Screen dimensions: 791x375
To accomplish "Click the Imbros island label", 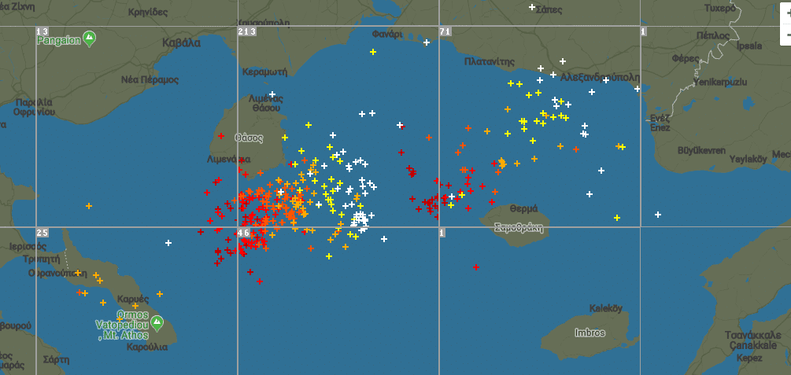I will tap(590, 333).
